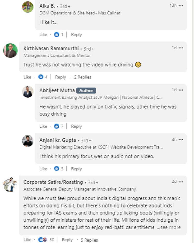Open Abhijeet Mutha's profile name link

point(57,90)
